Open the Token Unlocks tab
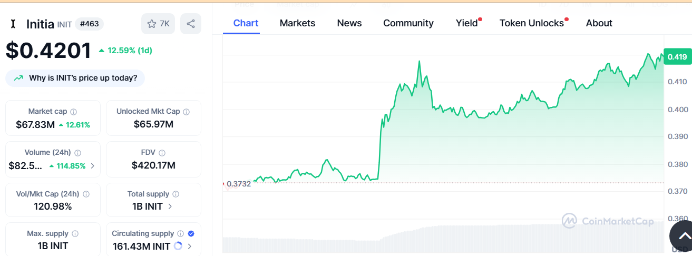This screenshot has width=692, height=256. coord(532,23)
